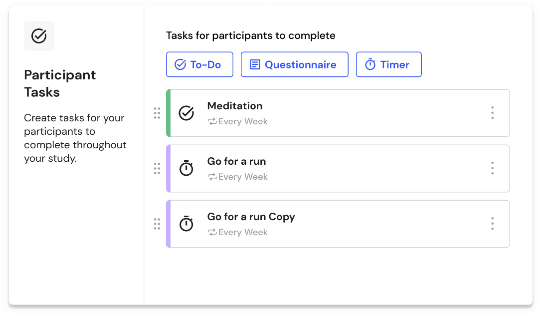Open the three-dot menu on Go for a run Copy
The height and width of the screenshot is (317, 542).
(x=493, y=224)
